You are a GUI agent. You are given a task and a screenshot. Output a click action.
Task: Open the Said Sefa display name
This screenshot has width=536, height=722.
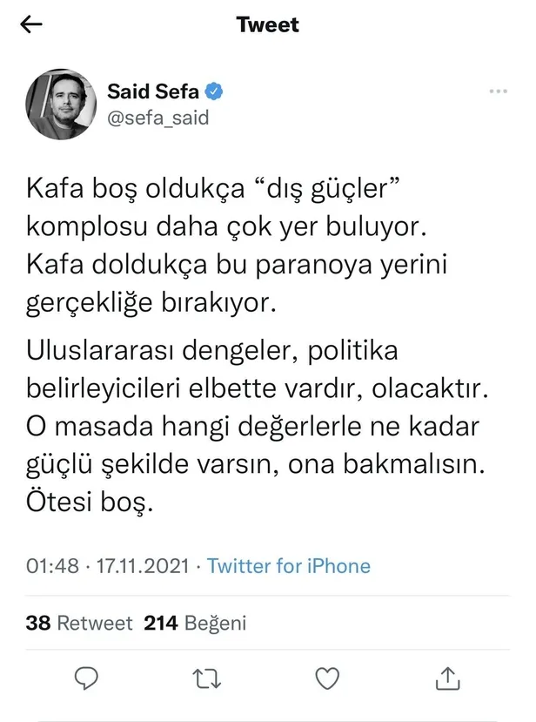(x=153, y=92)
